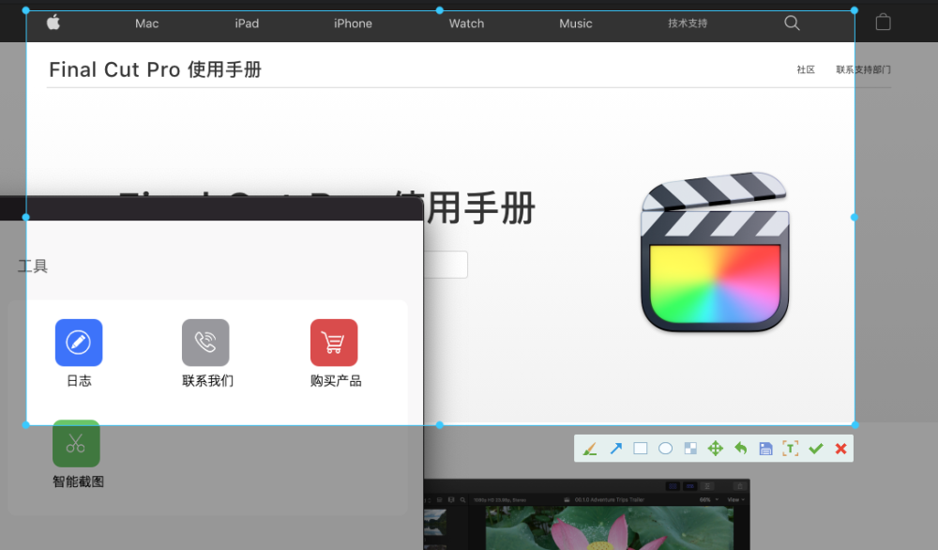Screen dimensions: 938x550
Task: Click the 社区 community link
Action: point(806,69)
